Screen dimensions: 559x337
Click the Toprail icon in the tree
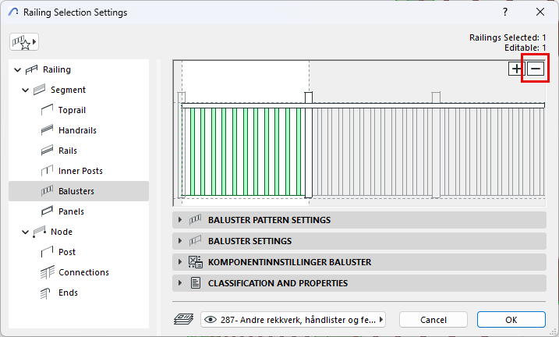[47, 110]
